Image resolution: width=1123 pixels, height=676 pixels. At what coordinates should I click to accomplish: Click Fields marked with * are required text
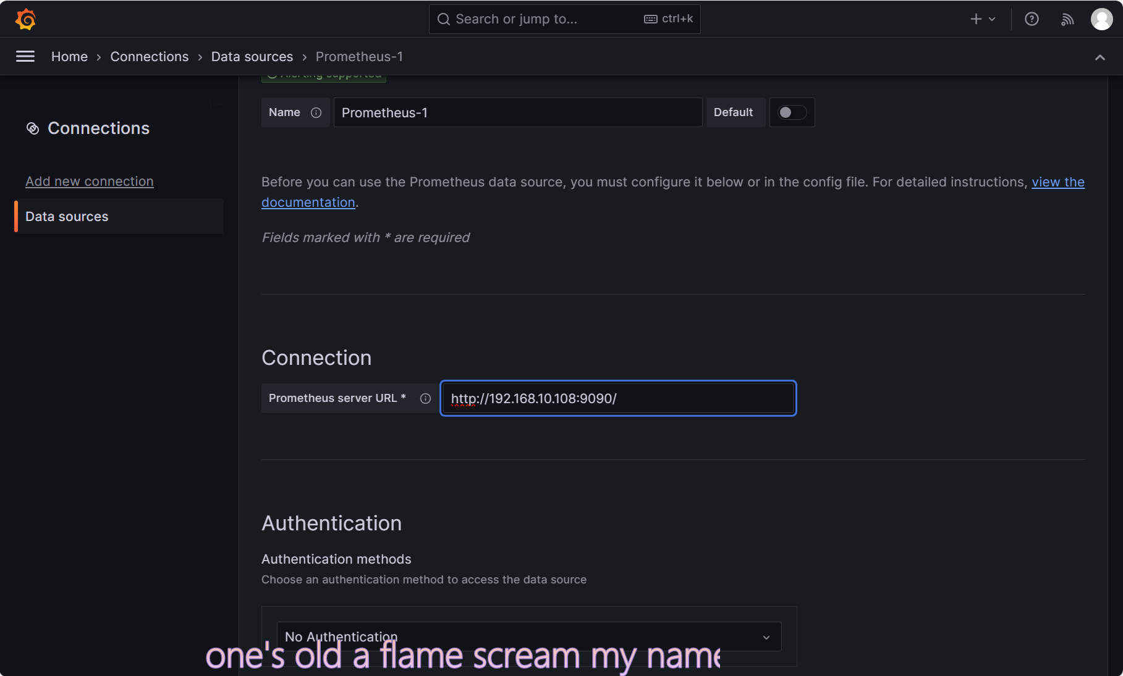365,238
